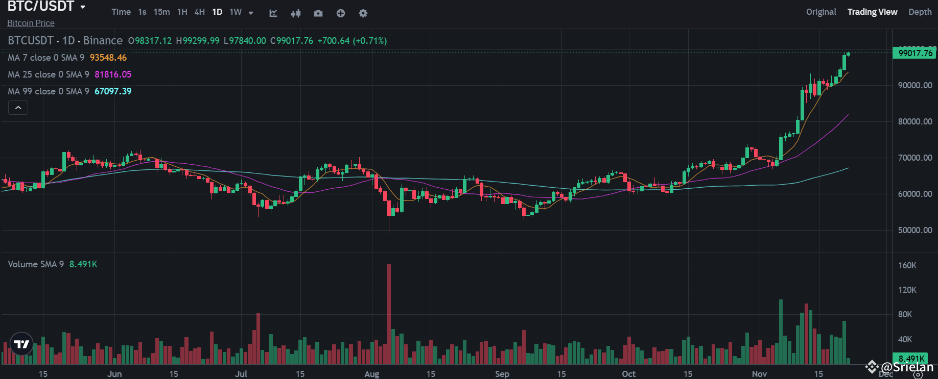Click the 60000.00 price axis label

tap(915, 194)
